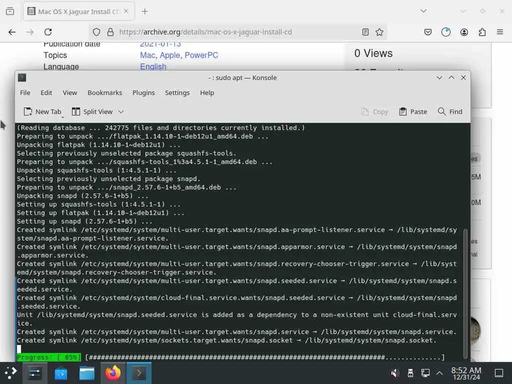Open Konsole File menu
Image resolution: width=512 pixels, height=384 pixels.
coord(25,92)
